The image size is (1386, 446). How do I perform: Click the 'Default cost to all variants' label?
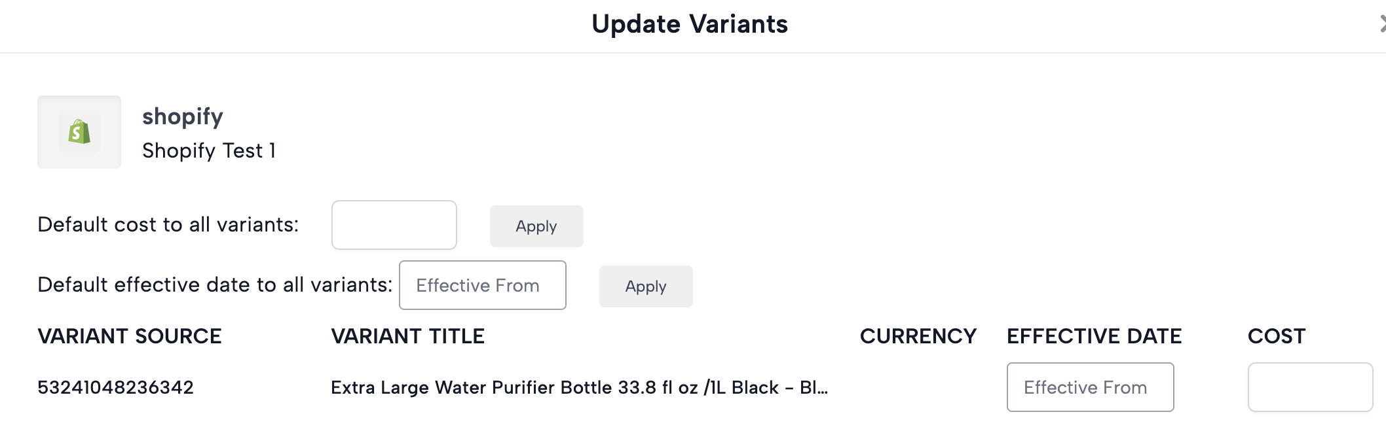pyautogui.click(x=168, y=224)
